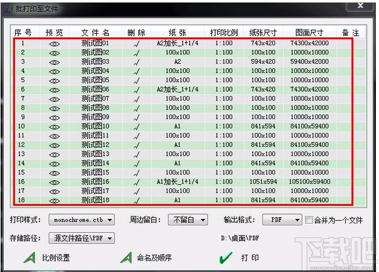Preview 测试图03 with its eye icon
The width and height of the screenshot is (379, 272).
click(x=54, y=62)
